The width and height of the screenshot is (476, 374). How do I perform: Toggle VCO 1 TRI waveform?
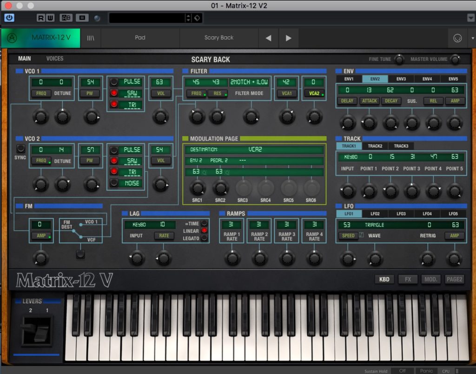[x=114, y=104]
